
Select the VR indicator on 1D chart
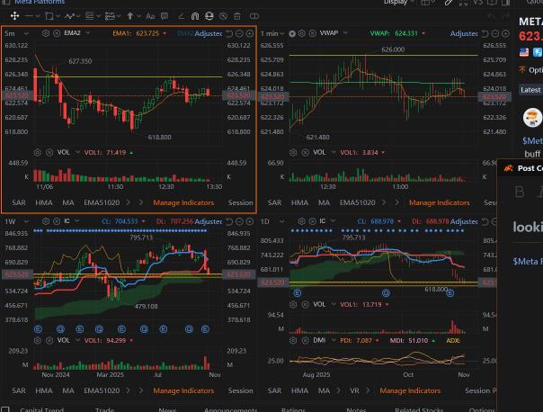(x=353, y=390)
